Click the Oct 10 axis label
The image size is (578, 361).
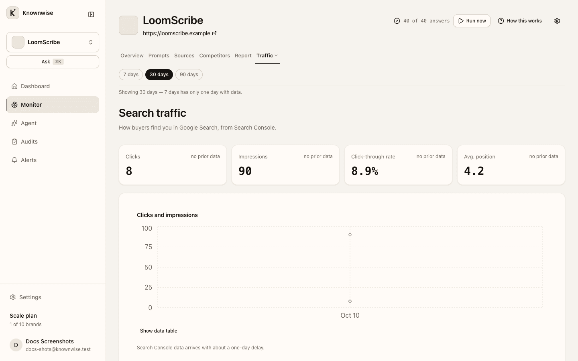coord(350,315)
